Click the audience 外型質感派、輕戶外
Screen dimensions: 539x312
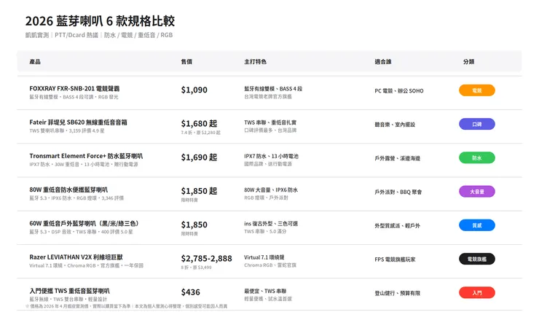pyautogui.click(x=398, y=226)
